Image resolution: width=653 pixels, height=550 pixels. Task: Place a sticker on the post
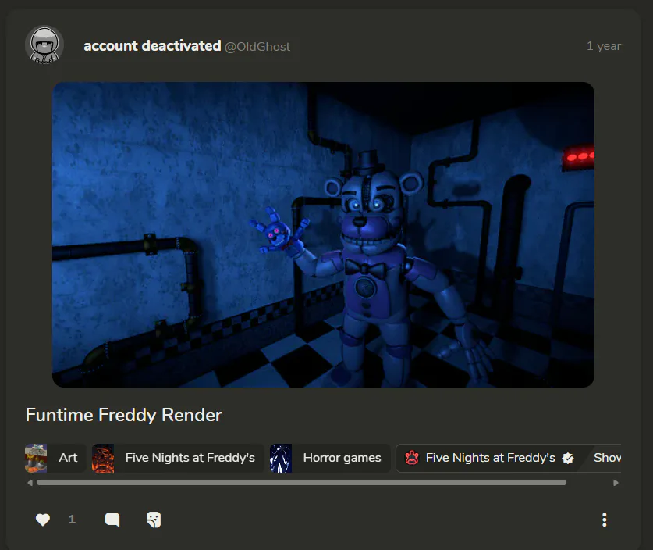(x=154, y=520)
